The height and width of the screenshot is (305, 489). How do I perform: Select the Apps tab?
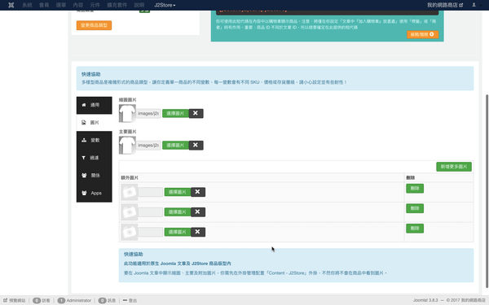[95, 193]
